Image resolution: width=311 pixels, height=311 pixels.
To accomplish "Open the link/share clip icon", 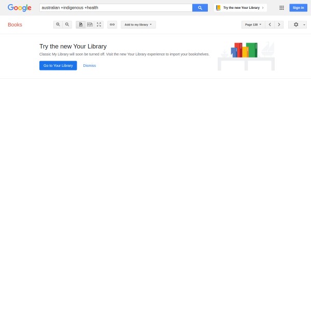I will 112,24.
